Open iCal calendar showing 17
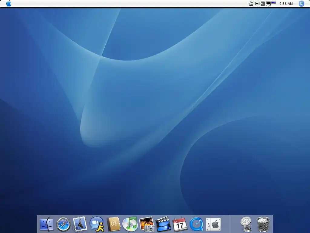 [x=180, y=225]
